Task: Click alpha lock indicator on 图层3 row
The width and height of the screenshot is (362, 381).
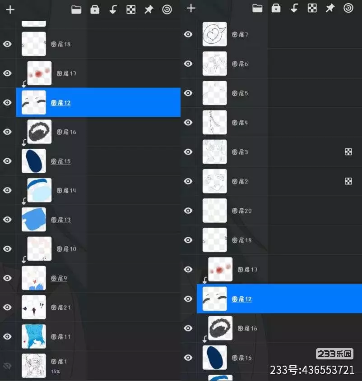Action: [x=348, y=152]
